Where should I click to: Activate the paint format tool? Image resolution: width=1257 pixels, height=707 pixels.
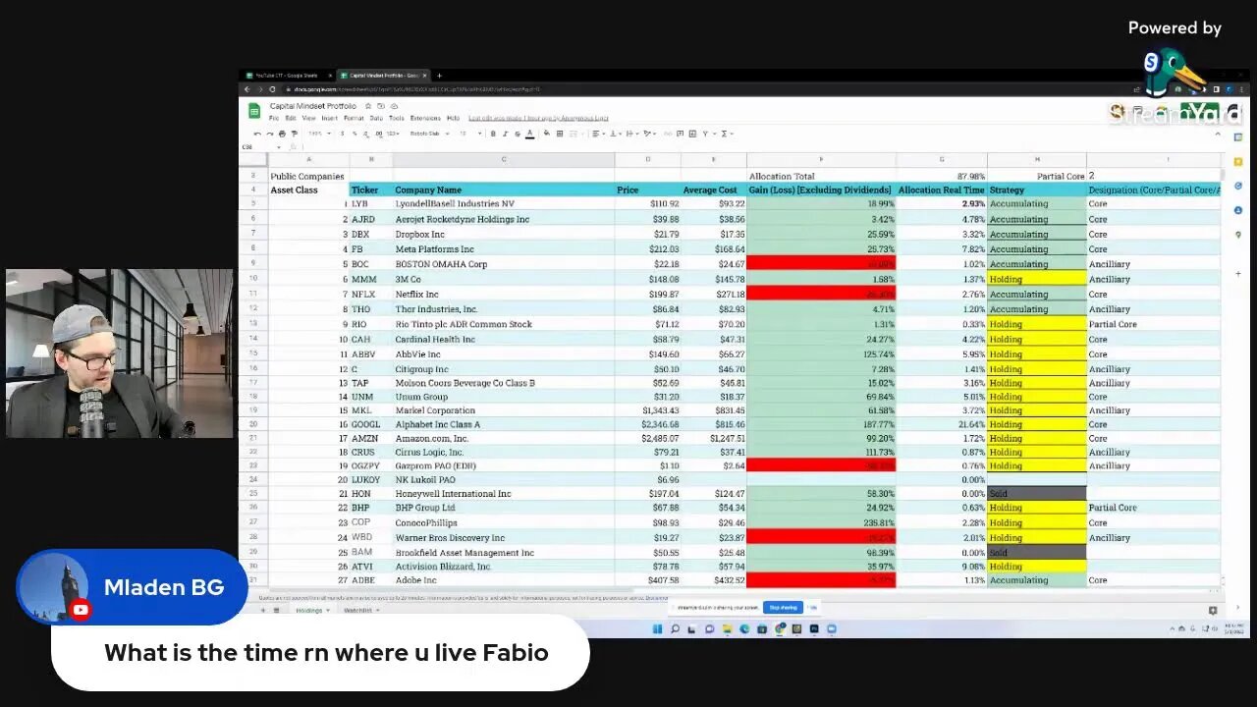click(x=294, y=134)
